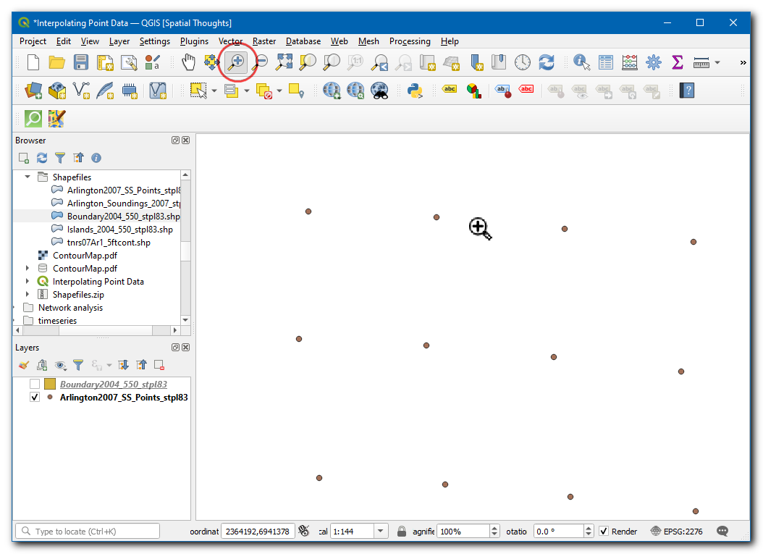
Task: Open the Raster menu
Action: point(264,41)
